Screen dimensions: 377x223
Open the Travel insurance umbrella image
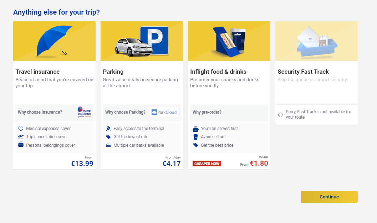coord(54,41)
